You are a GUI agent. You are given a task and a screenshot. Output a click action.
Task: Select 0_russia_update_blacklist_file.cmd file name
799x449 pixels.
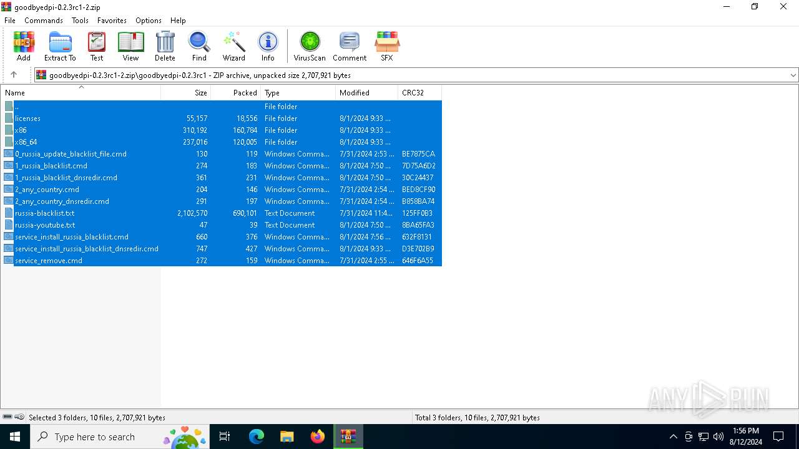71,154
